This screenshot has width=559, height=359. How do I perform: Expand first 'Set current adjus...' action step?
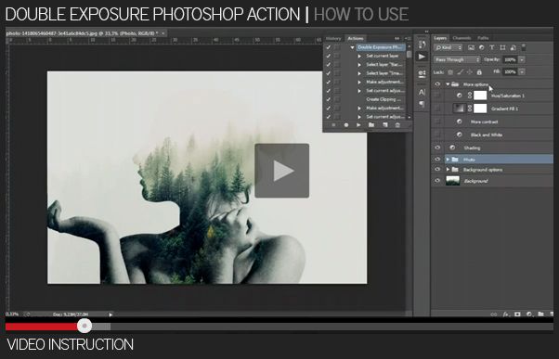tap(359, 91)
